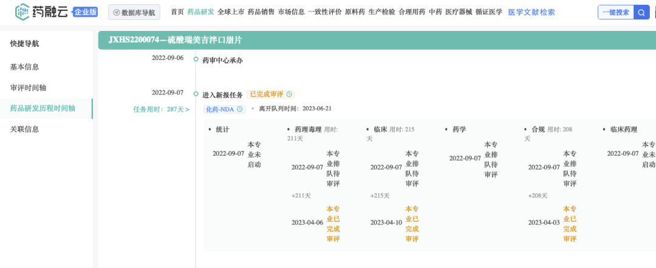Click 药审中心承办 timeline entry

[x=222, y=61]
